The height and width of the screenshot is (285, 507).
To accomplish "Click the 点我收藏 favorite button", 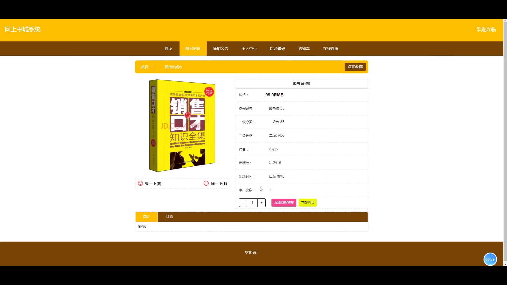I will click(x=355, y=67).
